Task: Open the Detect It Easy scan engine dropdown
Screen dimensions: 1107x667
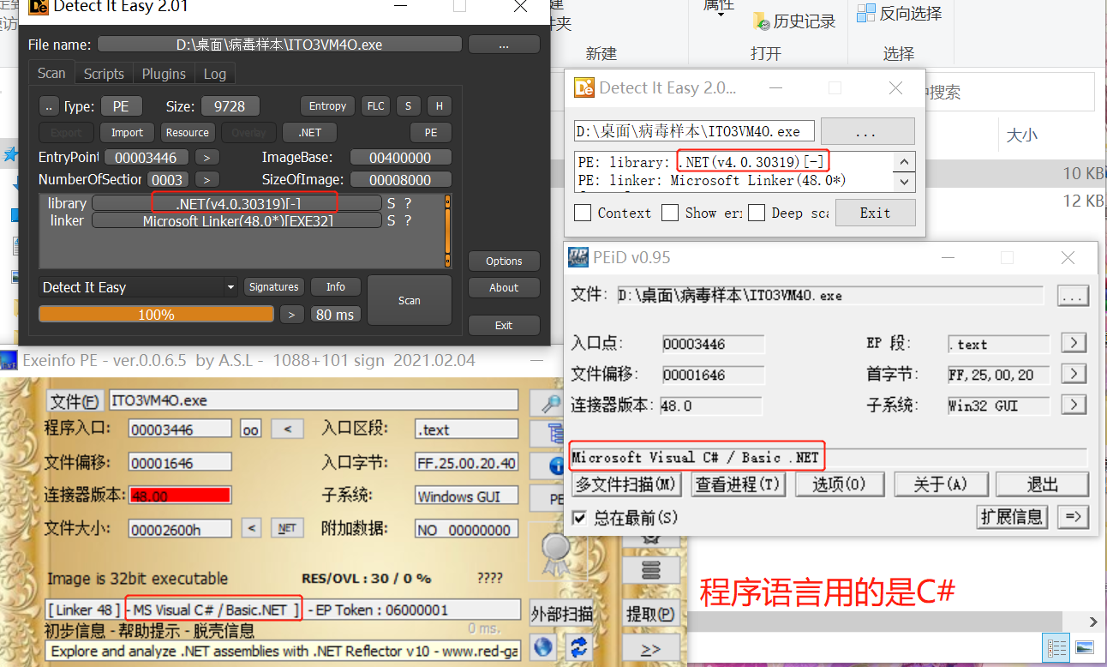Action: pyautogui.click(x=230, y=287)
